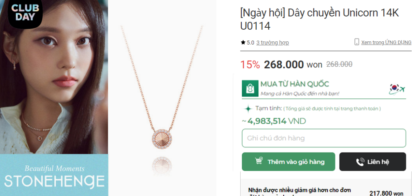Focus the 'Ghi chú đơn hàng' note field
412x196 pixels.
[323, 138]
